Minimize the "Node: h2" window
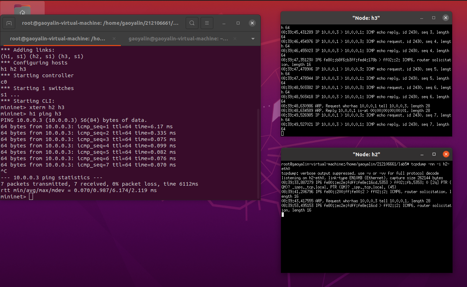Viewport: 467px width, 287px height. tap(422, 154)
